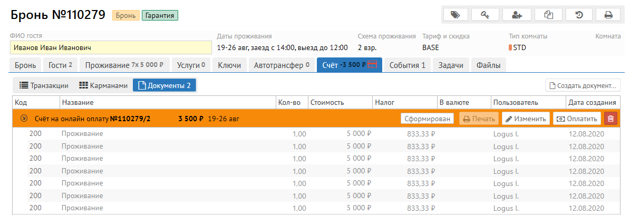
Task: Click the tag icon button
Action: click(455, 15)
